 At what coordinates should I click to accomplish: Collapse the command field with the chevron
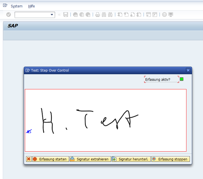(59, 15)
